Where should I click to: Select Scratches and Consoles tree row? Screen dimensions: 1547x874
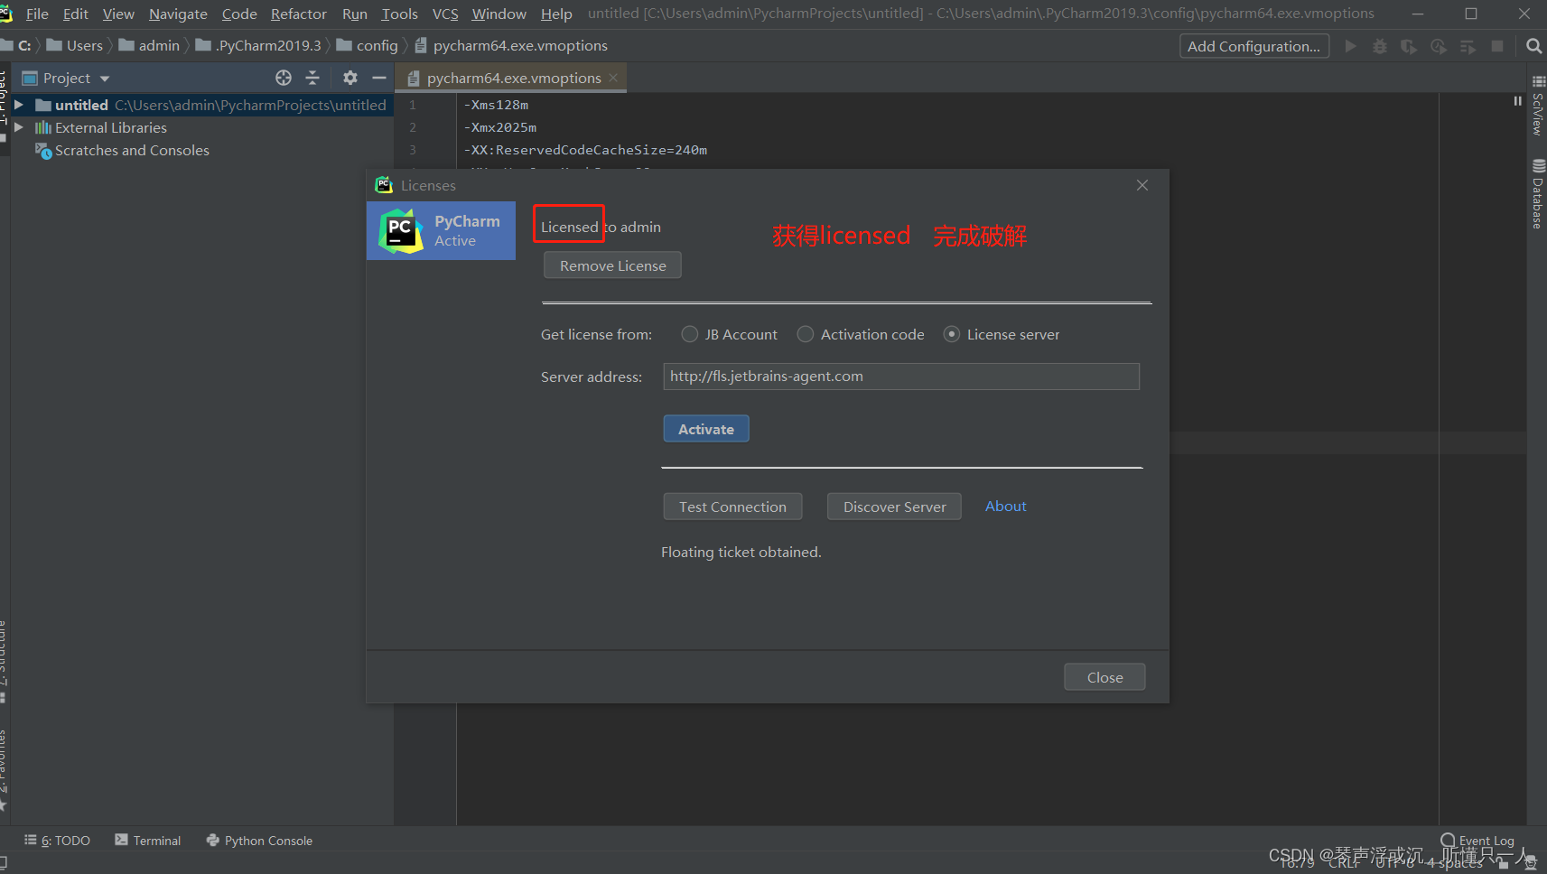click(202, 151)
